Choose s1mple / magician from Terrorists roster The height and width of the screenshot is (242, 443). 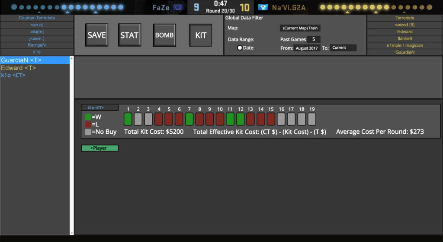coord(404,45)
